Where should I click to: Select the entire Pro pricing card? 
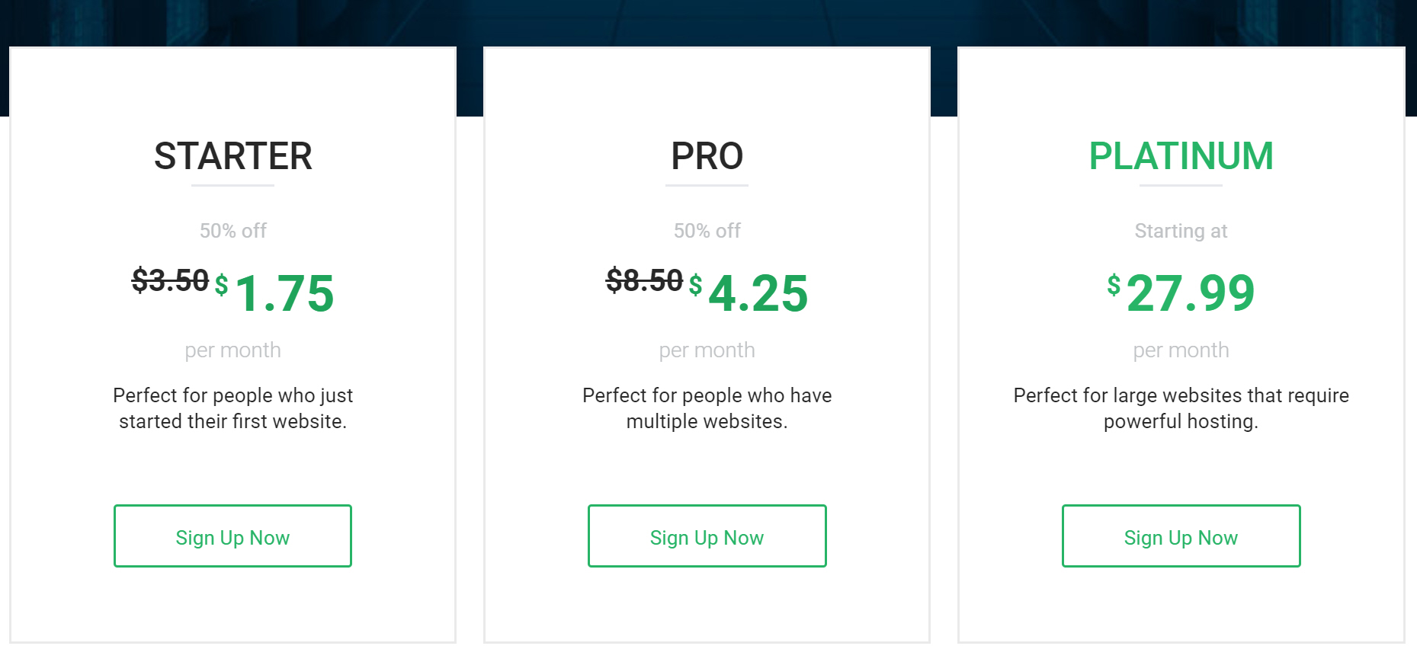706,343
